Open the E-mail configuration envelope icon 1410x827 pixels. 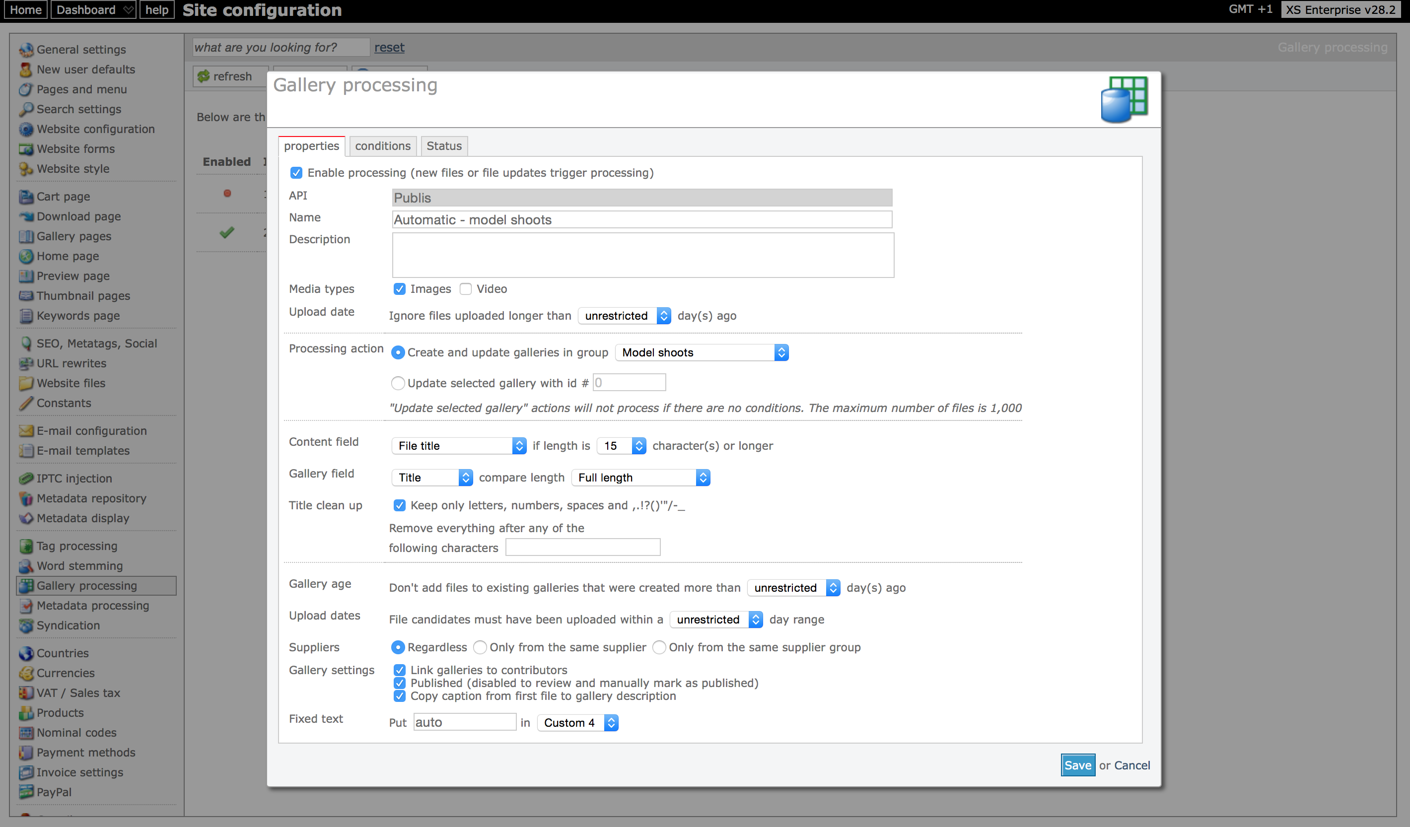26,431
